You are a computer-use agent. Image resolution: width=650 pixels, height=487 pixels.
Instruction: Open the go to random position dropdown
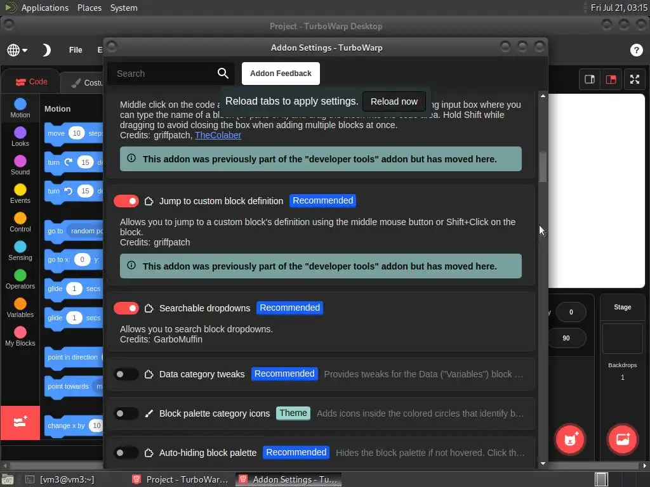[x=86, y=231]
